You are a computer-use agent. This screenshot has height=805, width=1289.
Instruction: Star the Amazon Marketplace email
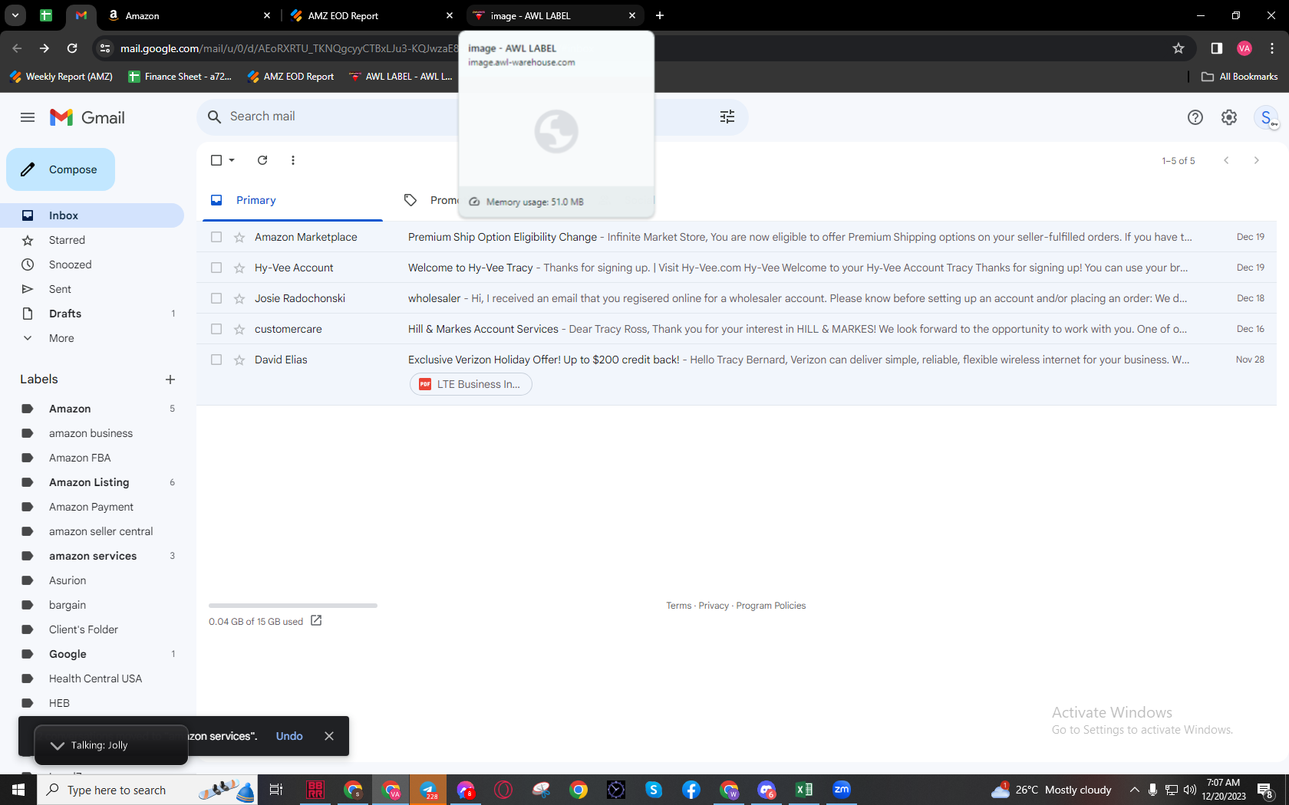tap(239, 237)
